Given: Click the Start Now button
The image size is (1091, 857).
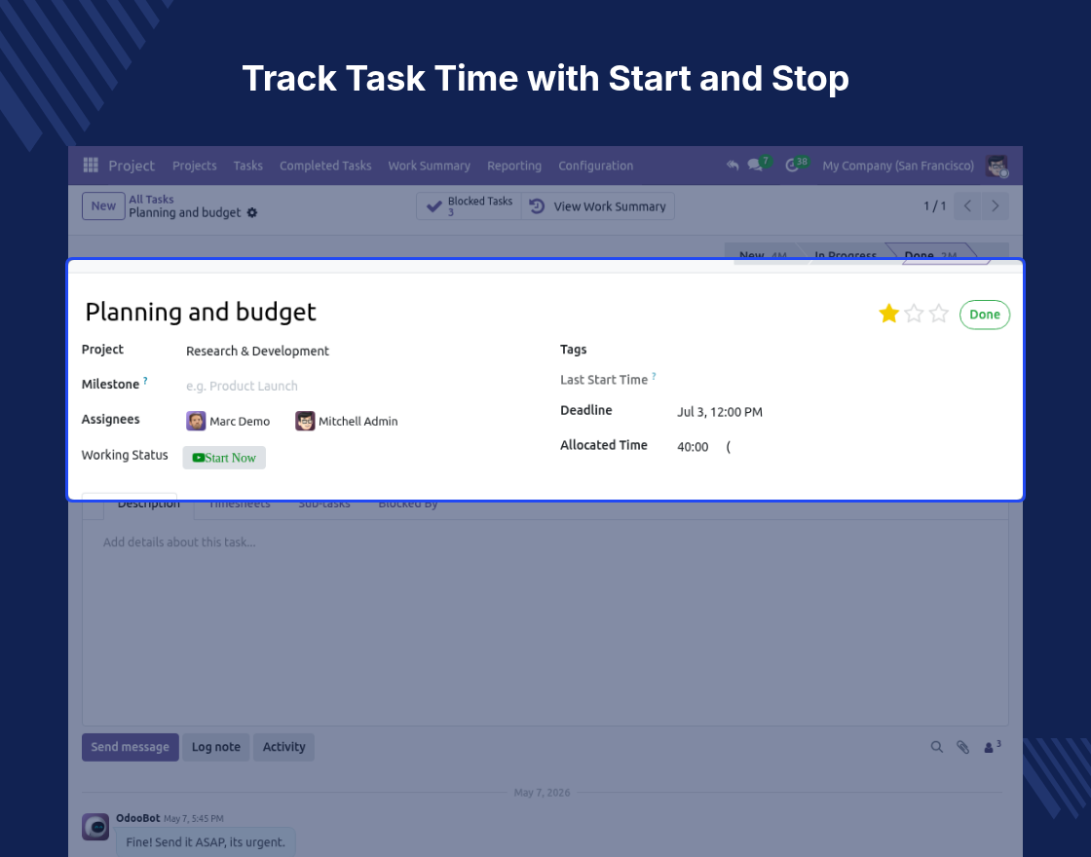Looking at the screenshot, I should pos(224,458).
